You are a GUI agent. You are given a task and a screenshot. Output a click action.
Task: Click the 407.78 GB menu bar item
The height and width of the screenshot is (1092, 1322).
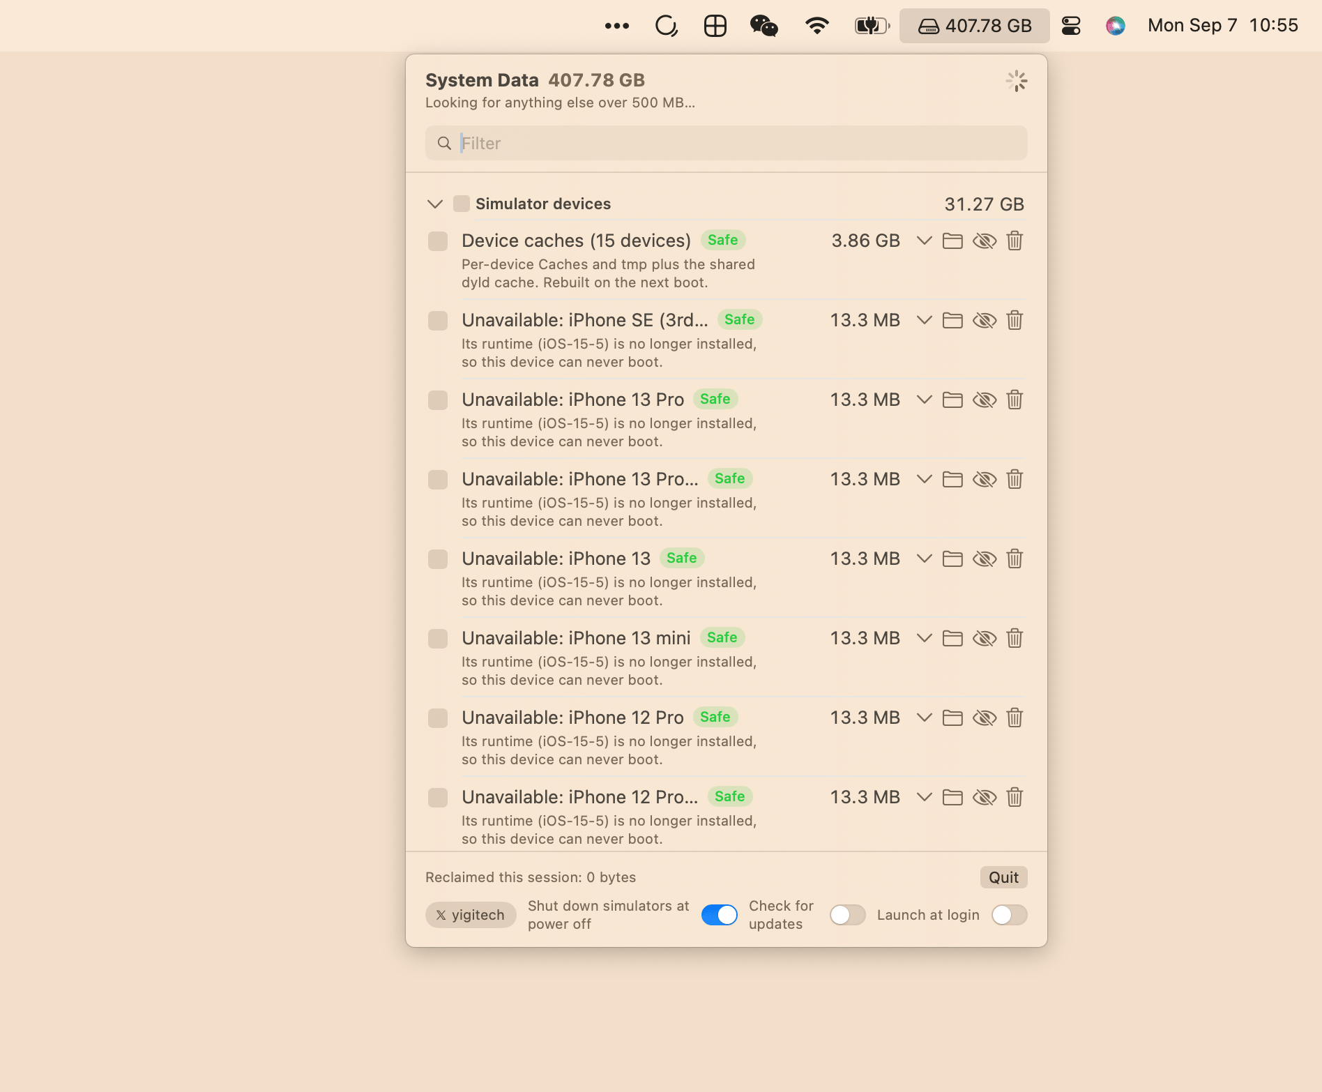point(975,26)
